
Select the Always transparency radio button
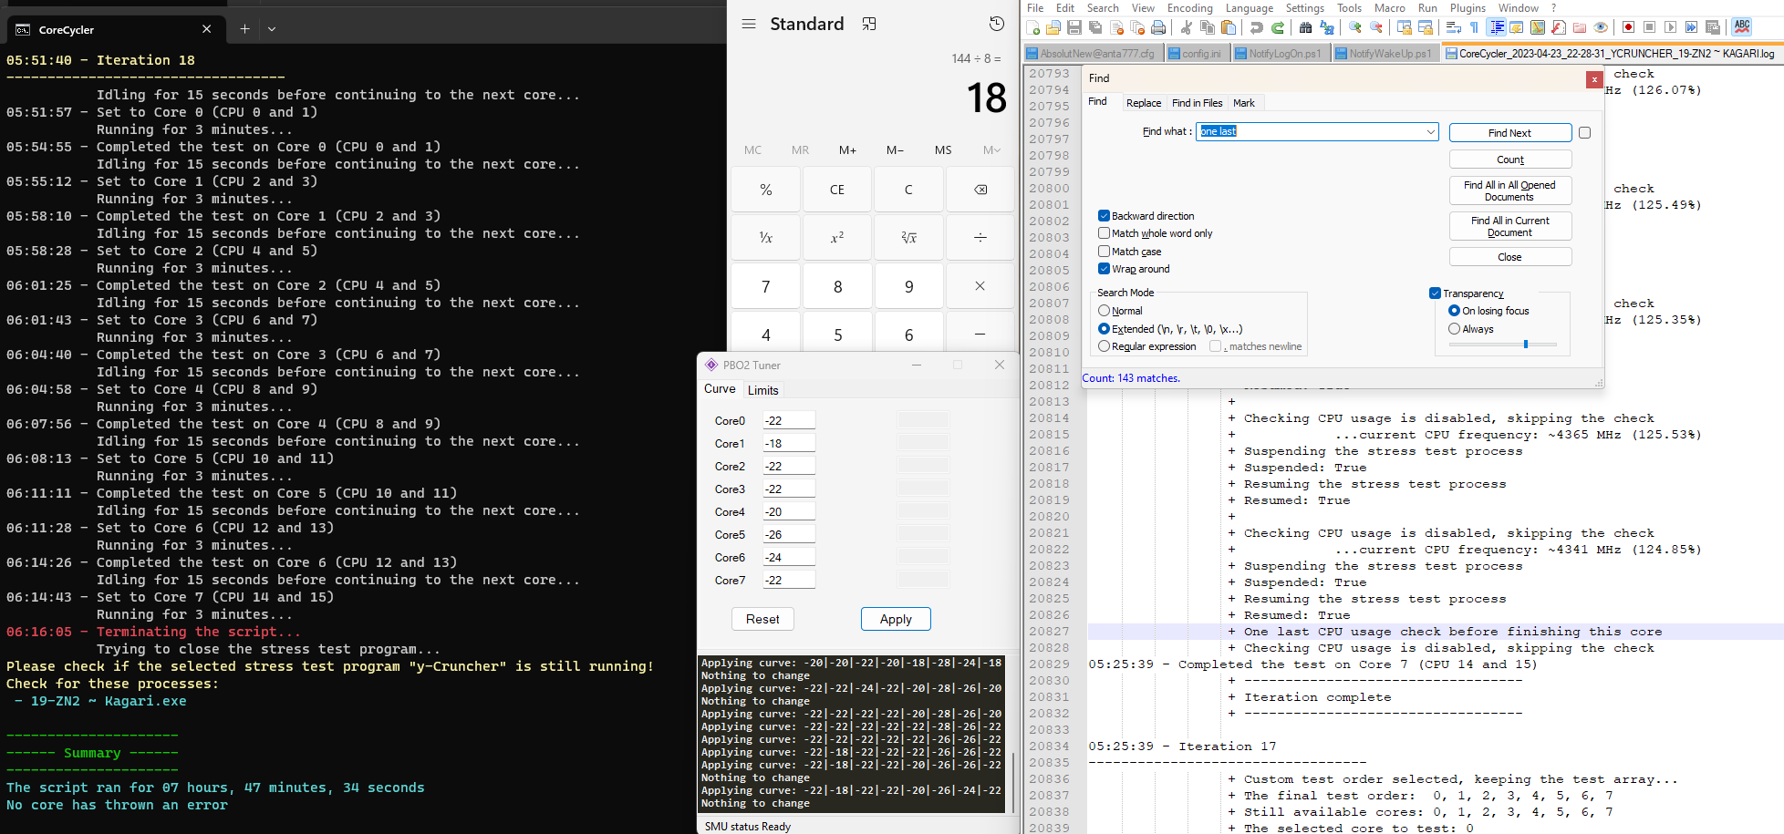[x=1455, y=329]
